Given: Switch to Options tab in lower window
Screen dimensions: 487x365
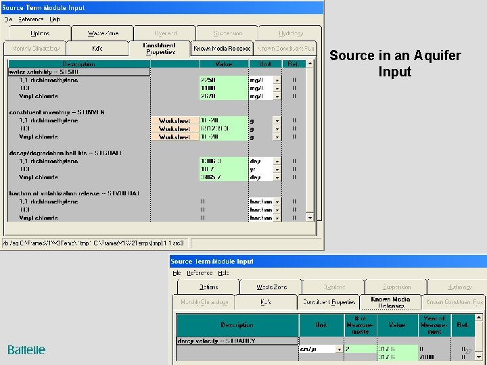Looking at the screenshot, I should [209, 287].
